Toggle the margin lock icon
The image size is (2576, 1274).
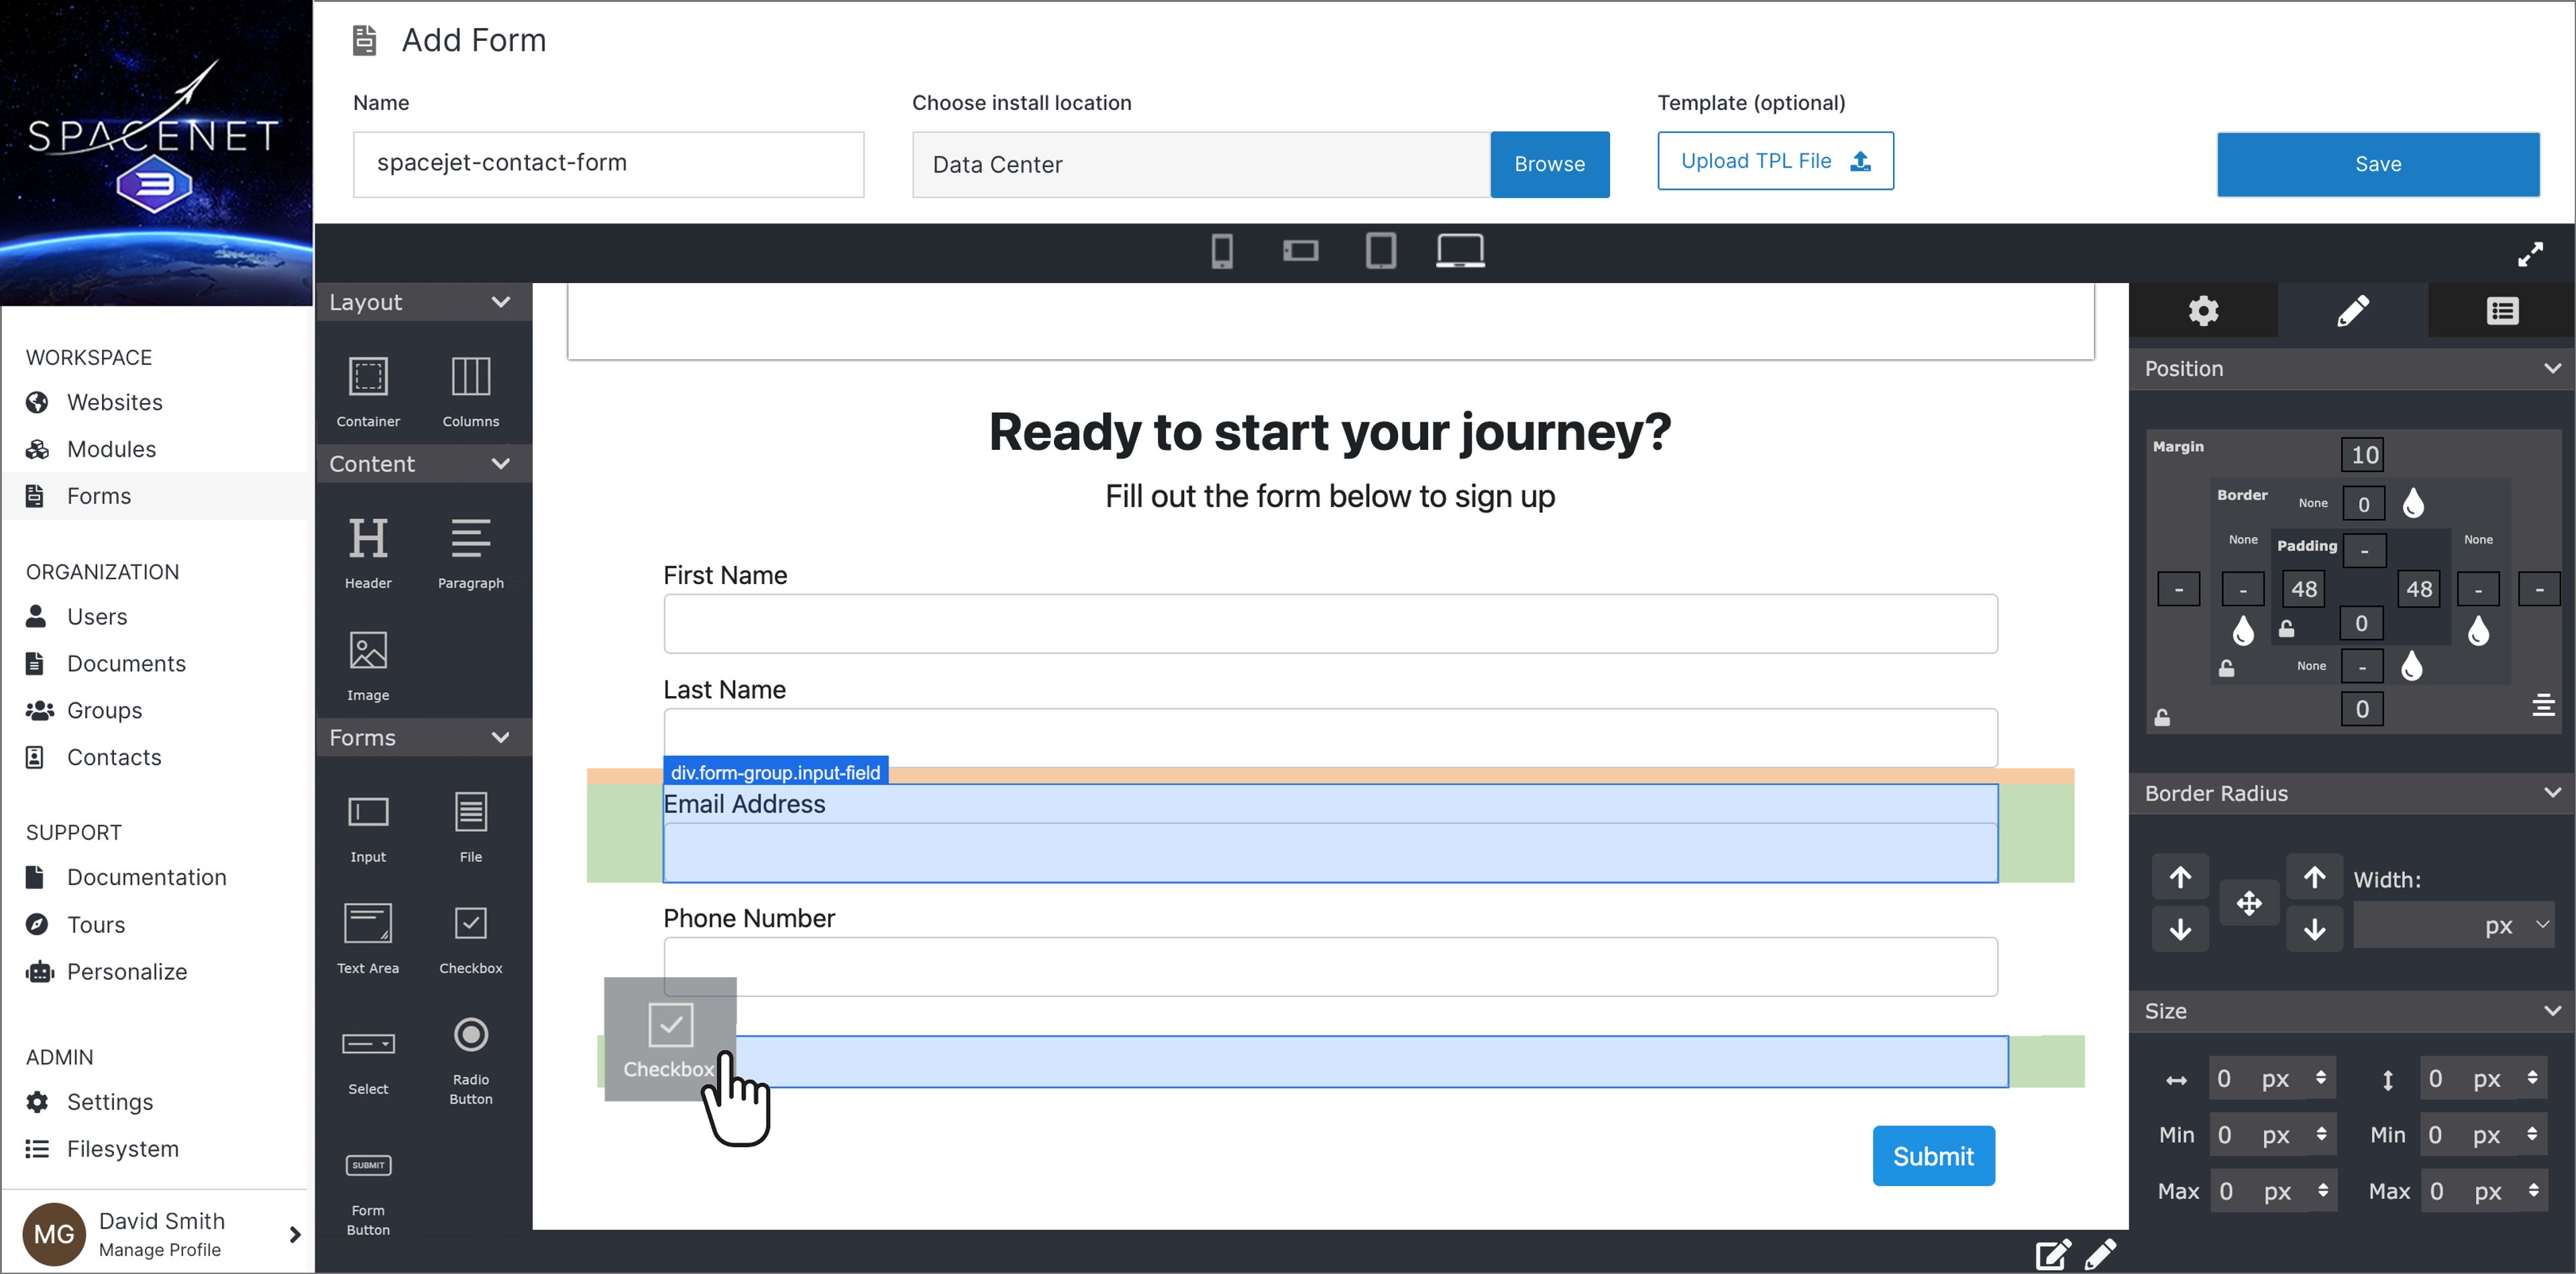tap(2162, 717)
